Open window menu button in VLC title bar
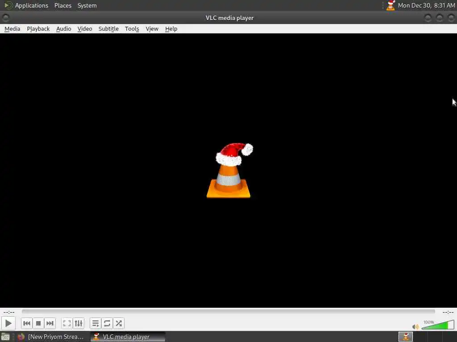 point(5,18)
